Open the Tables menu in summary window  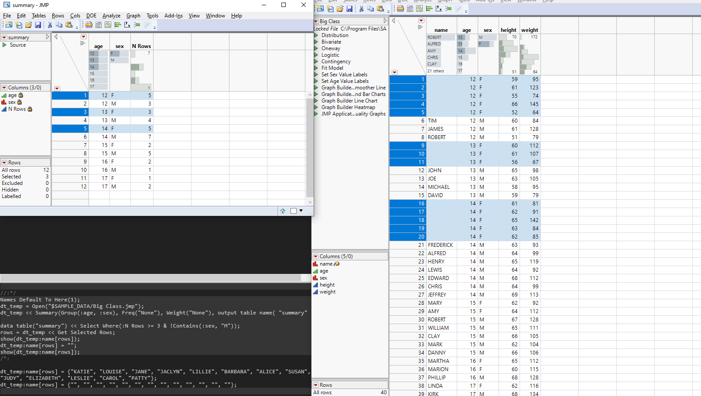click(x=38, y=16)
